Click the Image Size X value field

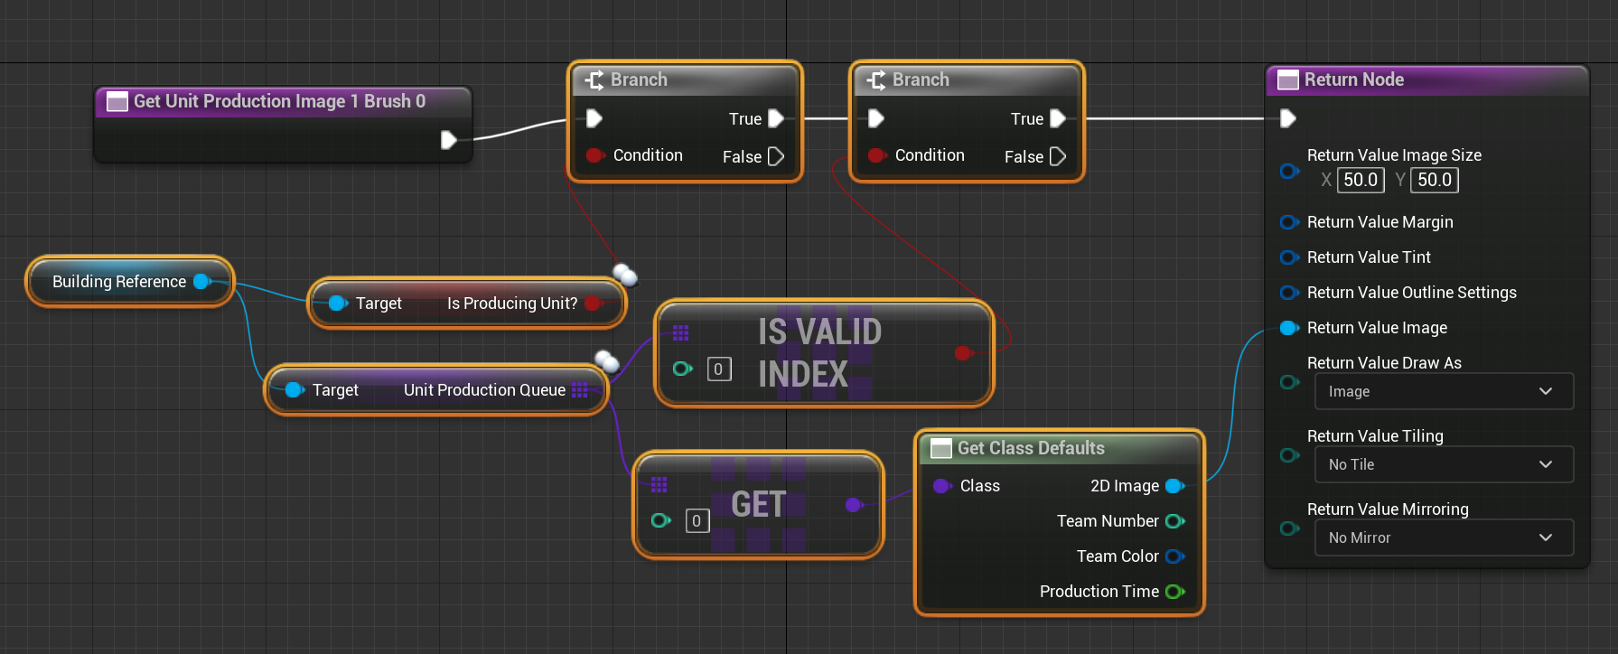tap(1360, 180)
